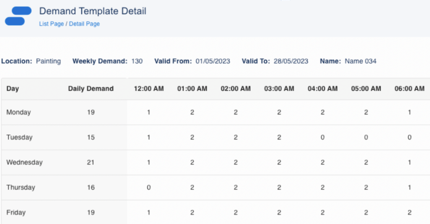Open the List Page breadcrumb link
Image resolution: width=430 pixels, height=224 pixels.
[x=51, y=24]
